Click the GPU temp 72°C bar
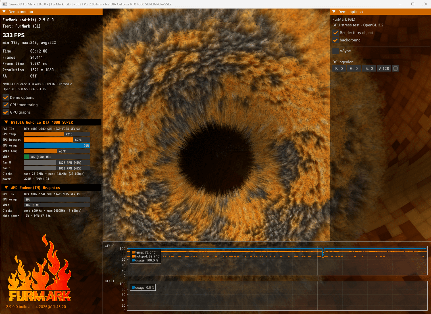 click(57, 134)
